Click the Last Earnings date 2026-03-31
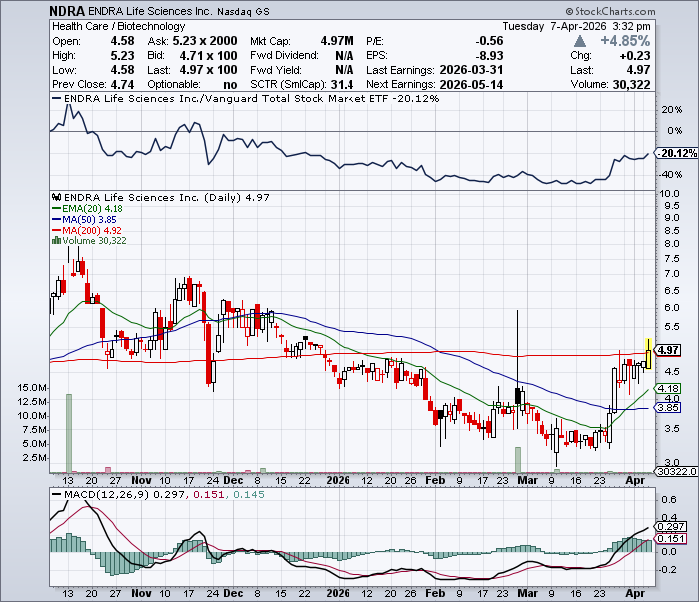The height and width of the screenshot is (602, 699). [471, 70]
